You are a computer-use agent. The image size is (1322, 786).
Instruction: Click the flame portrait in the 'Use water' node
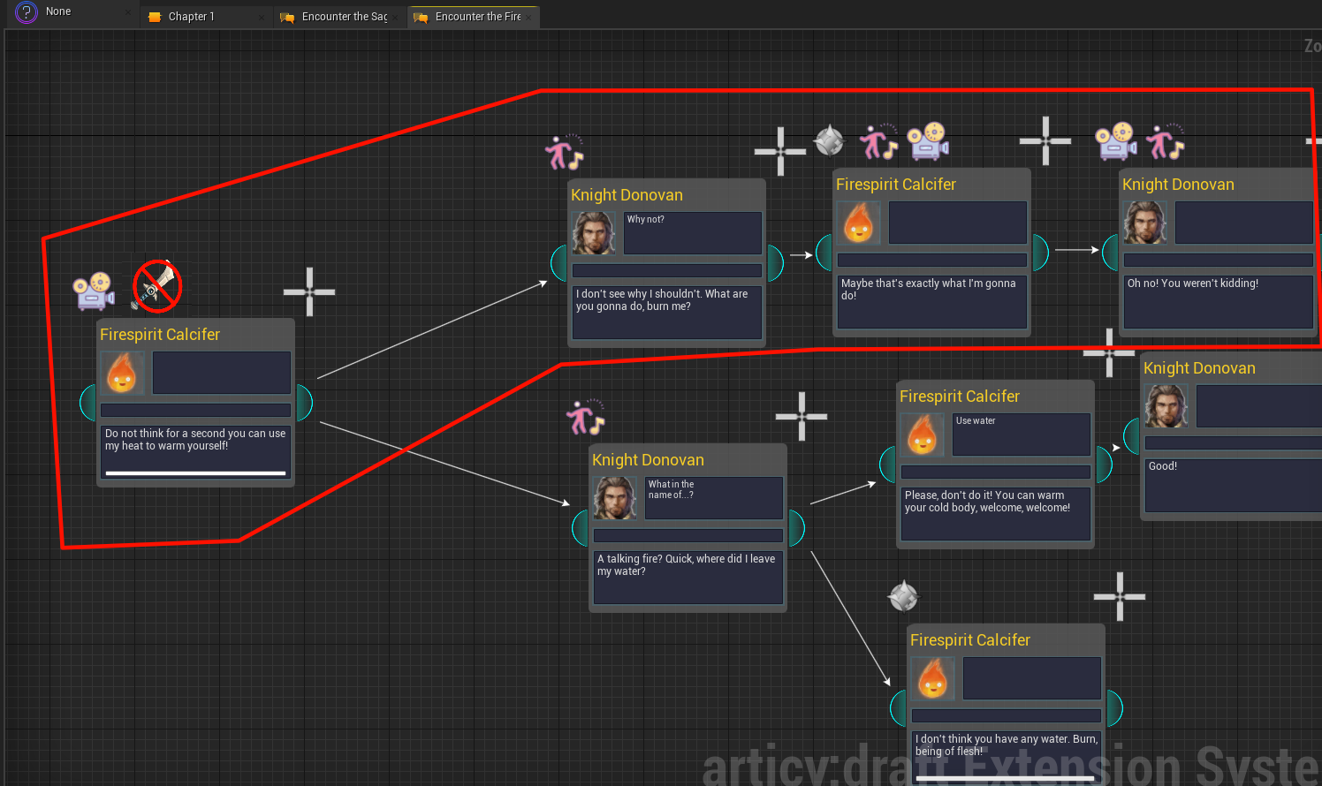tap(923, 435)
